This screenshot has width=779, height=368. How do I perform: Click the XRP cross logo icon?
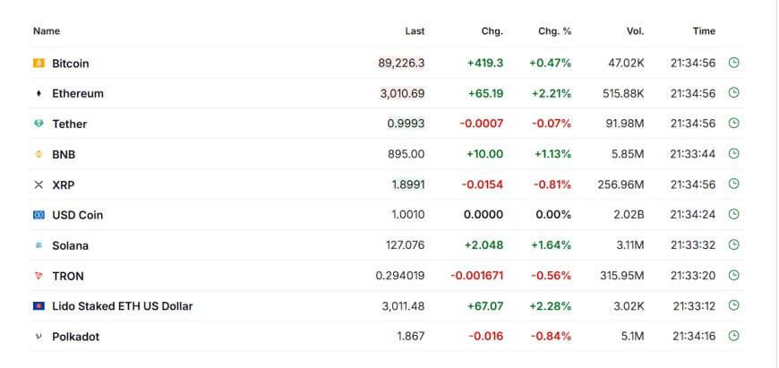click(39, 184)
